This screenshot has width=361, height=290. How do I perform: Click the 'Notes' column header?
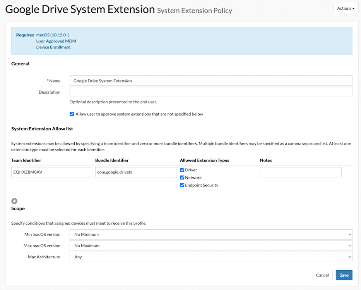tap(266, 160)
